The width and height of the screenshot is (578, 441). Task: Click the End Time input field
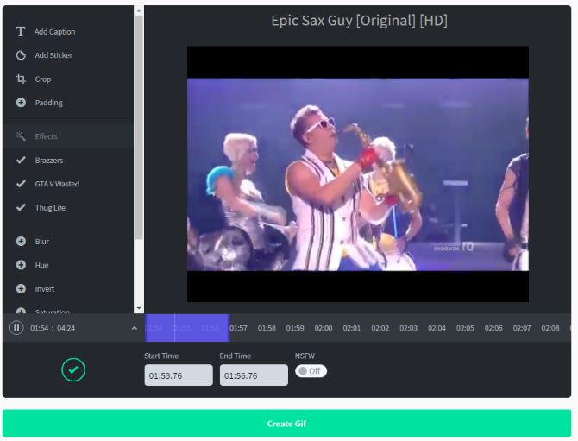(x=254, y=375)
